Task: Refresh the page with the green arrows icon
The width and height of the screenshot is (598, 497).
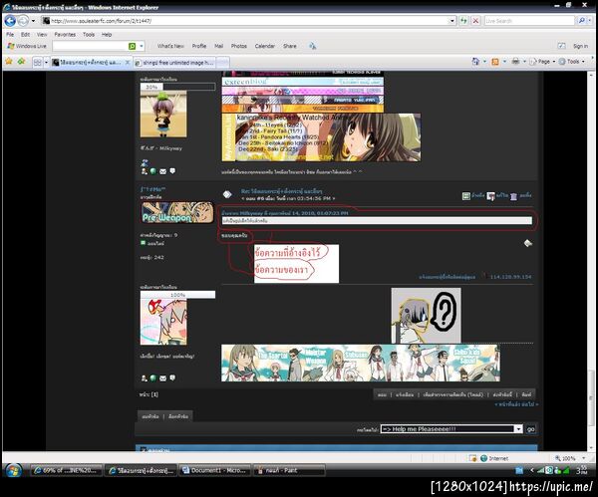Action: (463, 21)
